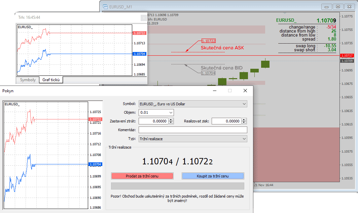Click the gray progress bar below buttons
This screenshot has width=358, height=213.
coord(177,186)
